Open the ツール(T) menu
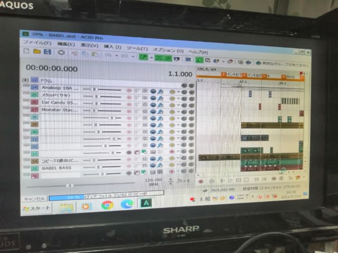The height and width of the screenshot is (253, 338). (x=137, y=48)
